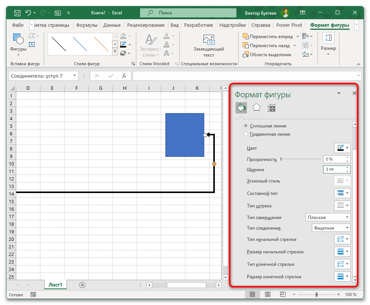The image size is (370, 305).
Task: Click the zoom slider in status bar
Action: [x=316, y=294]
